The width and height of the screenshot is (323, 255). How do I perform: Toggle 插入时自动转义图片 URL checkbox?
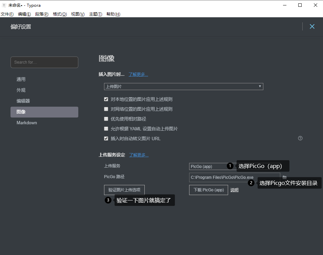(x=106, y=139)
